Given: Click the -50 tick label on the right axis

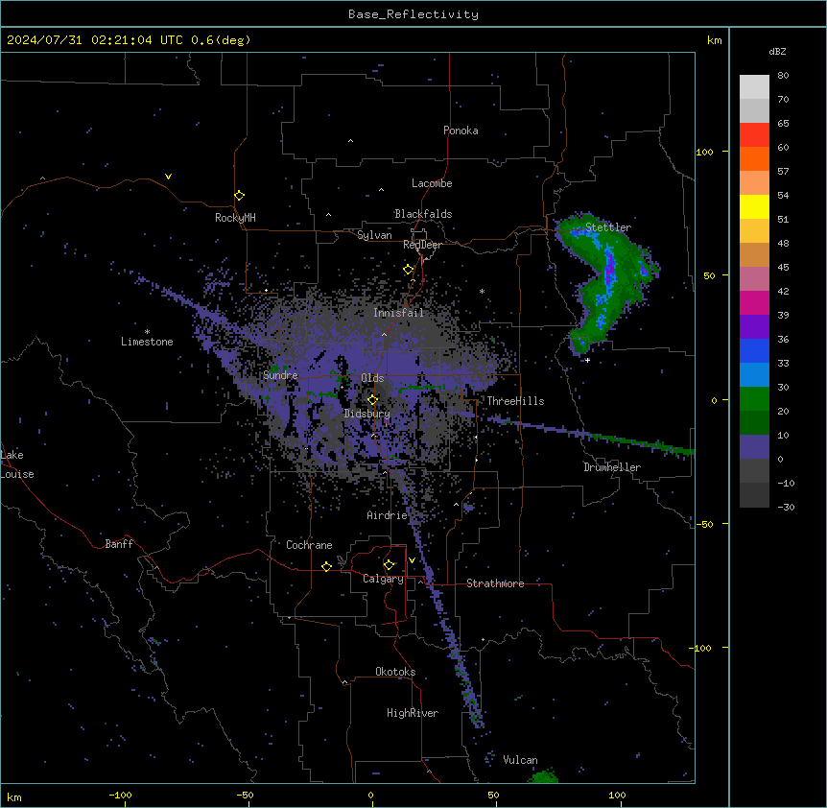Looking at the screenshot, I should [704, 524].
